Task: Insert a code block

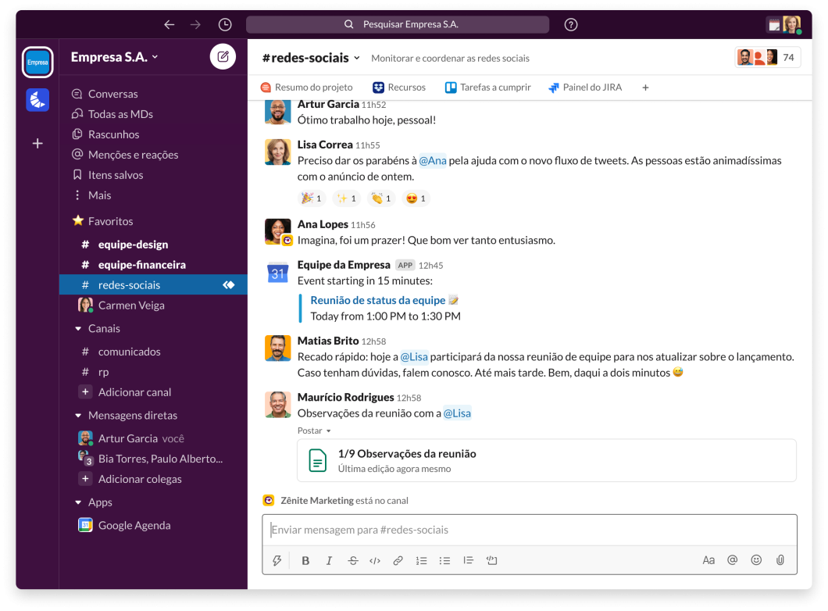Action: click(491, 560)
